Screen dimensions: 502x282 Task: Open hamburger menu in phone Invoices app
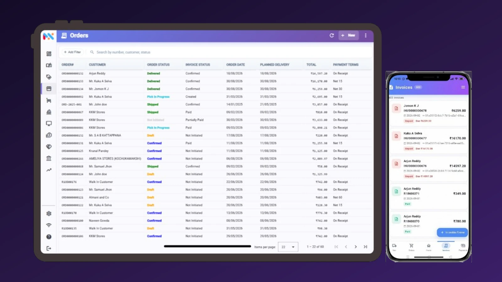coord(463,87)
